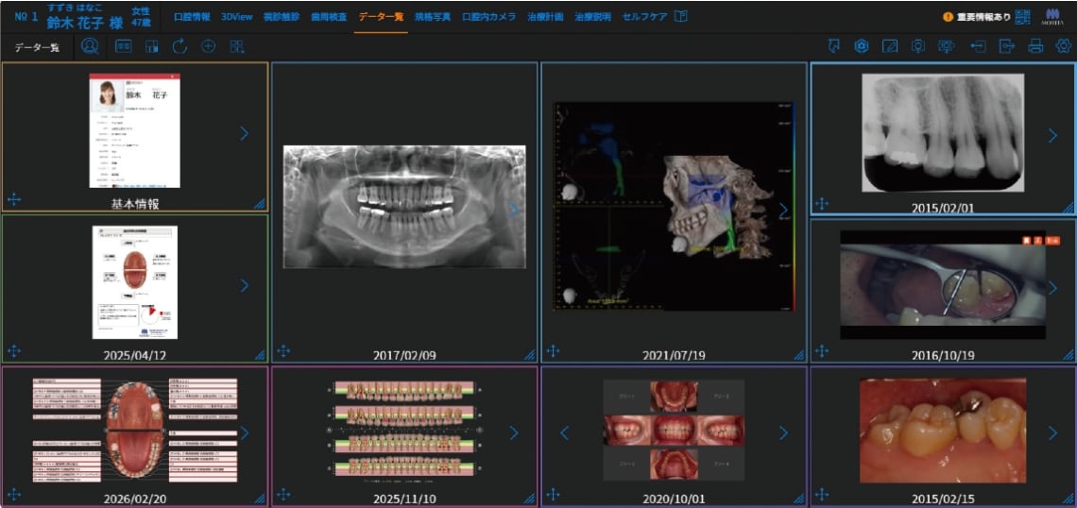Click the right chevron on the panoramic X-ray panel
Image resolution: width=1077 pixels, height=508 pixels.
pos(514,210)
